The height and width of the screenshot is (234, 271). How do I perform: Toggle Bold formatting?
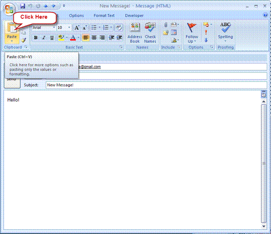click(36, 38)
